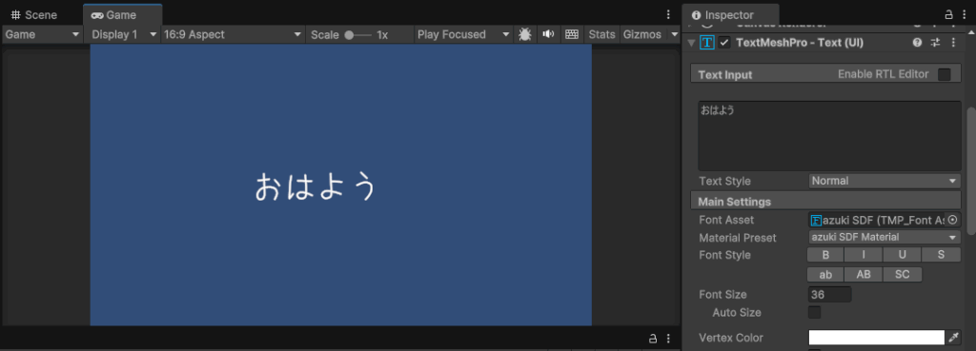The width and height of the screenshot is (976, 351).
Task: Switch to the Scene tab
Action: coord(34,15)
